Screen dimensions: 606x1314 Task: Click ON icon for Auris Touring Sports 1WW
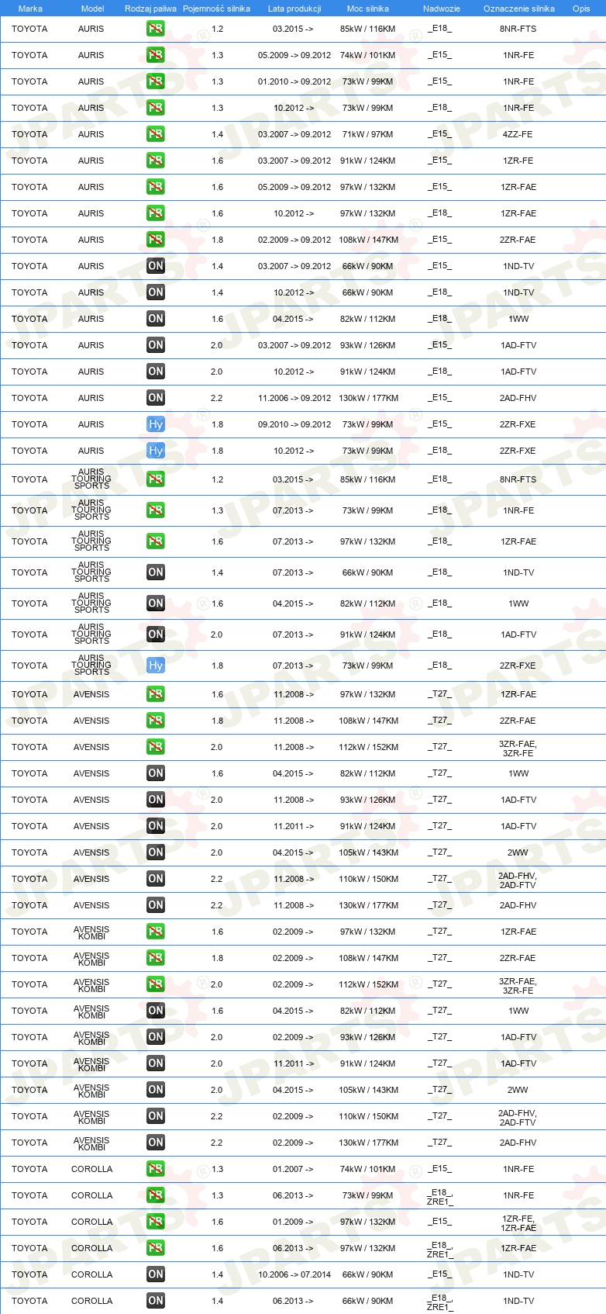click(156, 603)
